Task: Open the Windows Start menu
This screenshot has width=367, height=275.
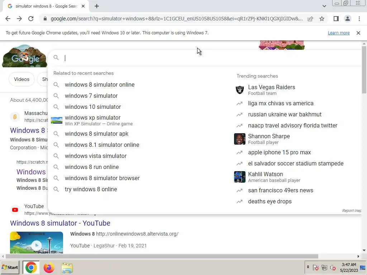Action: 10,267
